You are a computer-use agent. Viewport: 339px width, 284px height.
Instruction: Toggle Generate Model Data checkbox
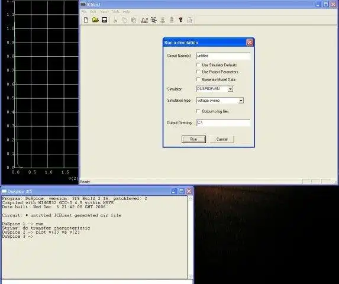[x=198, y=79]
